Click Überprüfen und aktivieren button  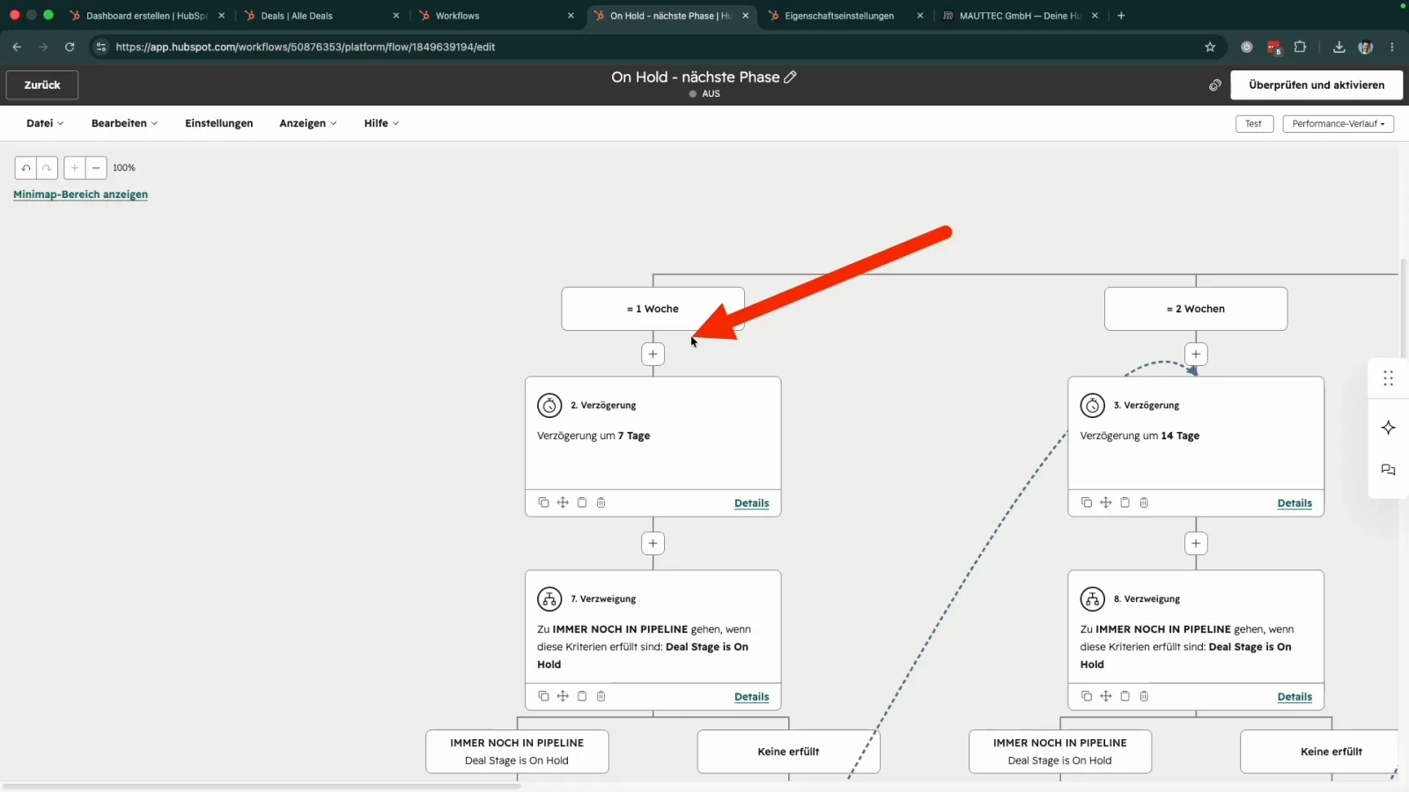point(1317,85)
